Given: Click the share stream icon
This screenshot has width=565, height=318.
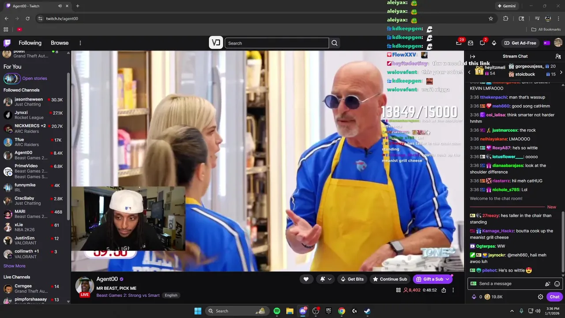Looking at the screenshot, I should click(444, 290).
